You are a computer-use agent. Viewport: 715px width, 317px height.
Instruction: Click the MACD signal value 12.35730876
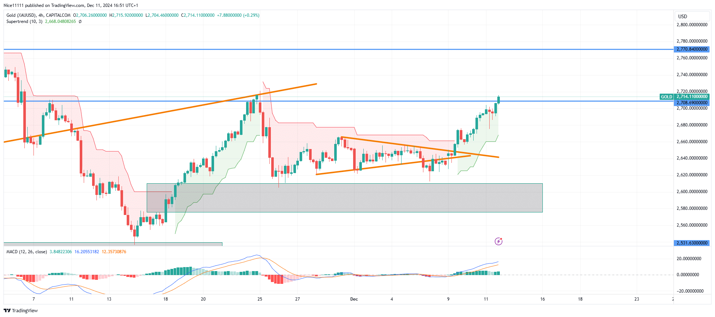pos(114,252)
